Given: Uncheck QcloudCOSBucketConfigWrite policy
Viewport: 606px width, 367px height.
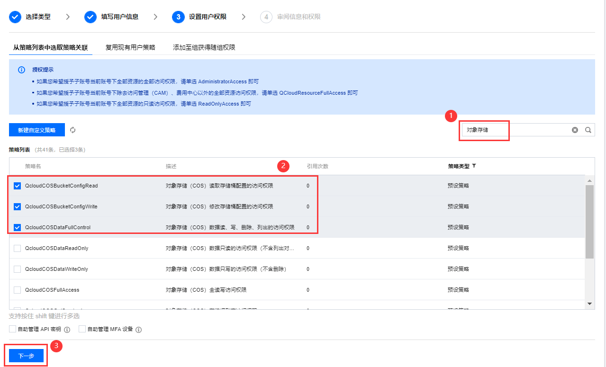Looking at the screenshot, I should pyautogui.click(x=17, y=206).
